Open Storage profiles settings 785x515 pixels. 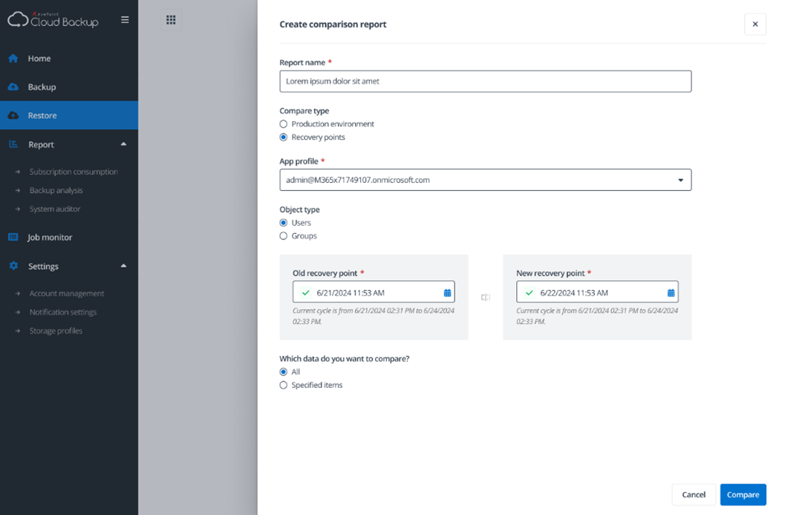tap(56, 331)
